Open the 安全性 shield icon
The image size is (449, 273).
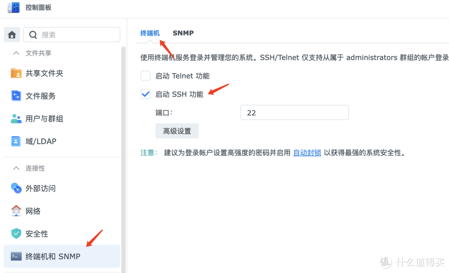click(15, 234)
